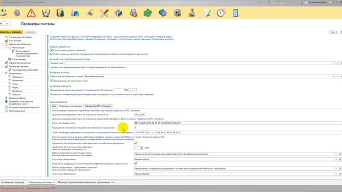Open the person-at-desk section icon
Viewport: 342px width, 192px height.
(x=192, y=13)
